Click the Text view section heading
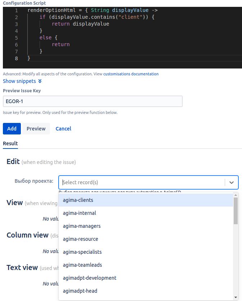Image resolution: width=242 pixels, height=301 pixels. coord(22,267)
